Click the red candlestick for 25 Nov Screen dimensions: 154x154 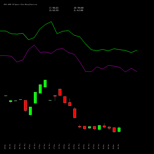tap(85, 128)
